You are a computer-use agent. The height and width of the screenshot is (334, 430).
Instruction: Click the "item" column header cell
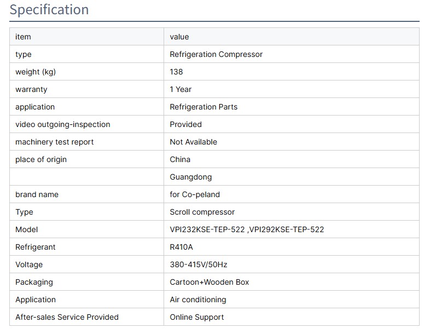23,37
